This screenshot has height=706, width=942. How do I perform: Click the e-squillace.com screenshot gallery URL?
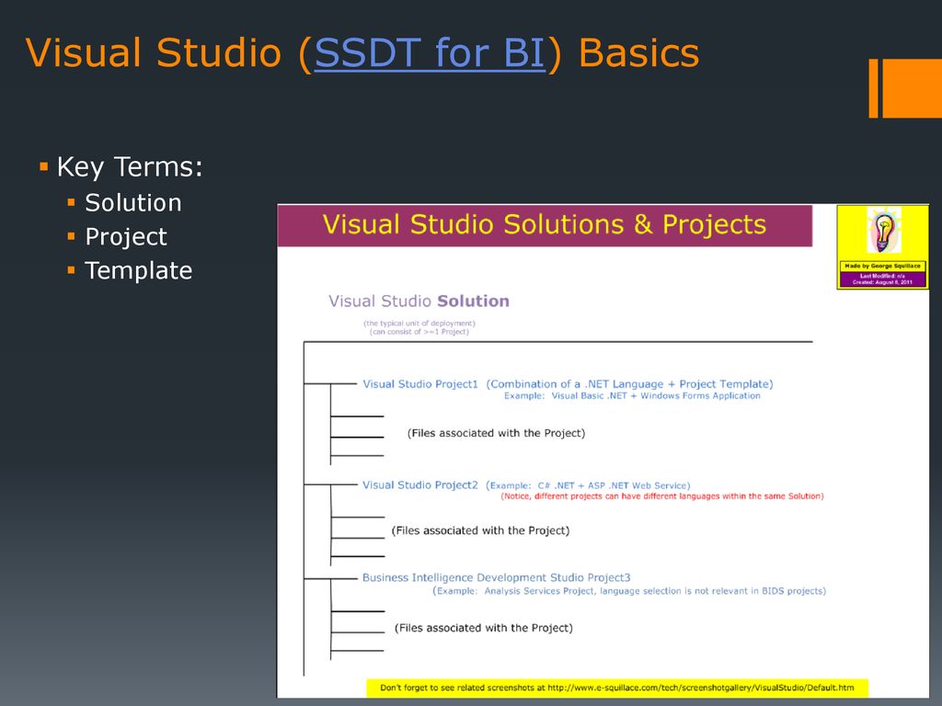[x=699, y=688]
